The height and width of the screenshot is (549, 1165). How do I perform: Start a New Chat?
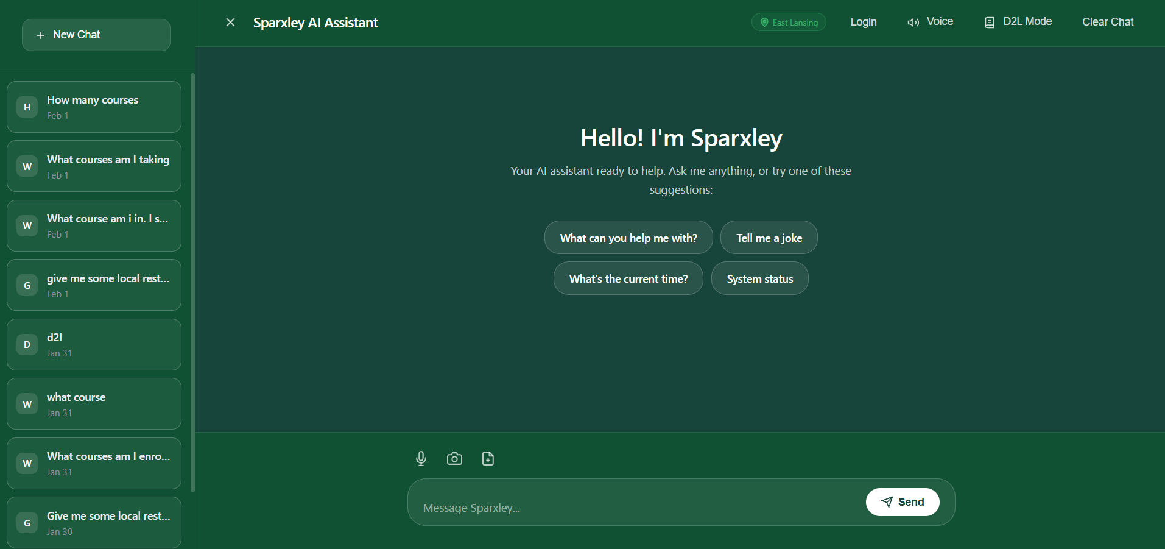click(x=96, y=35)
